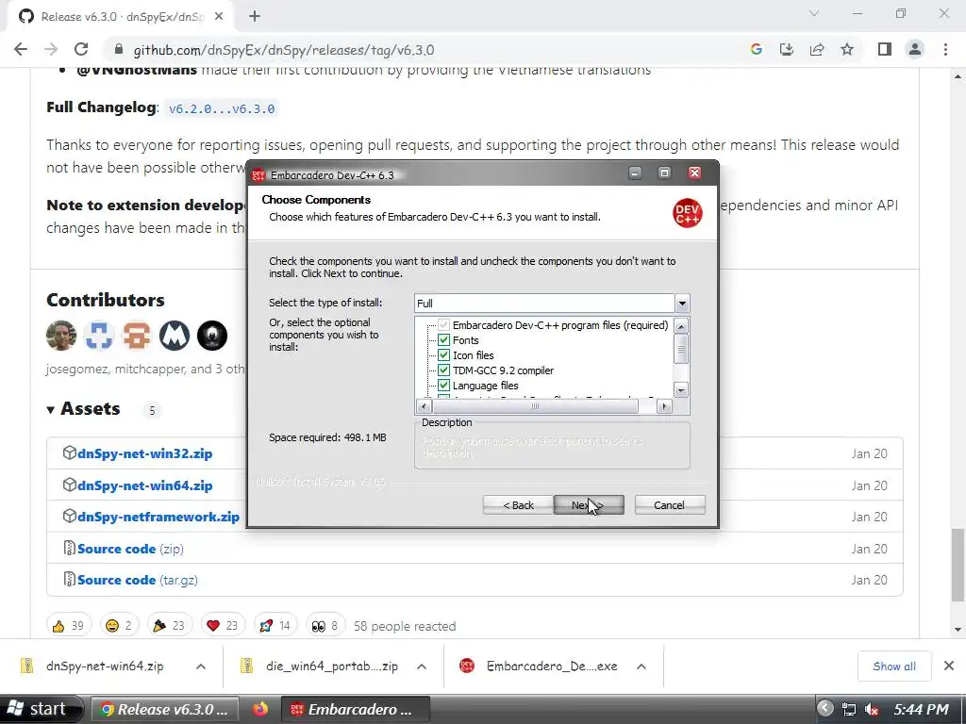Switch to Chrome Release v6.3.0 taskbar item

pyautogui.click(x=163, y=709)
